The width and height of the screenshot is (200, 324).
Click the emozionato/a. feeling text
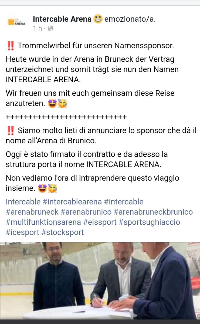tap(130, 19)
